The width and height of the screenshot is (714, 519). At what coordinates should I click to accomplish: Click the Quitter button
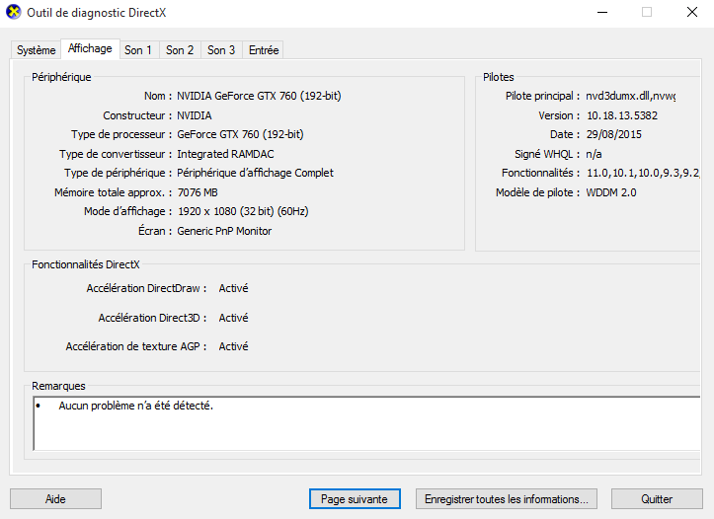tap(657, 499)
